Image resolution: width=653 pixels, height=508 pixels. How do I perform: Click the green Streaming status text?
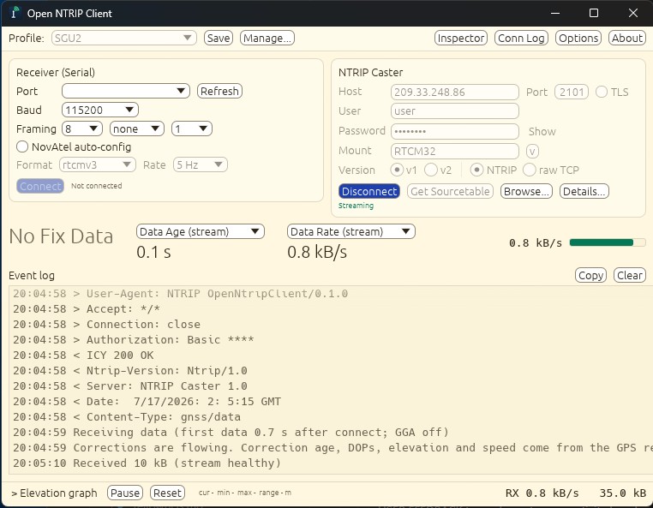click(x=356, y=206)
